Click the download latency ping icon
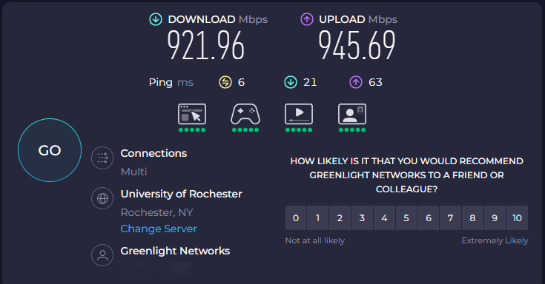Image resolution: width=545 pixels, height=284 pixels. coord(291,82)
